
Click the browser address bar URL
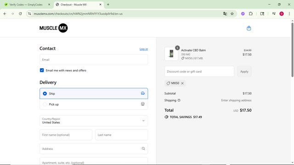pos(78,14)
